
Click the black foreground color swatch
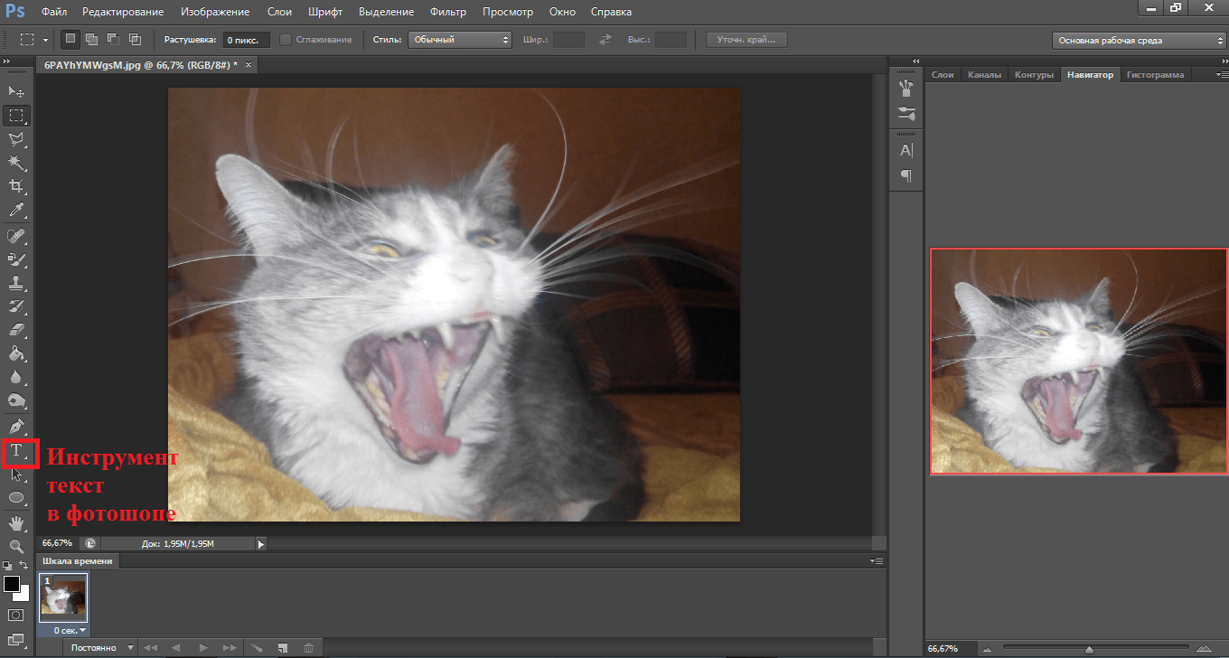[x=11, y=584]
